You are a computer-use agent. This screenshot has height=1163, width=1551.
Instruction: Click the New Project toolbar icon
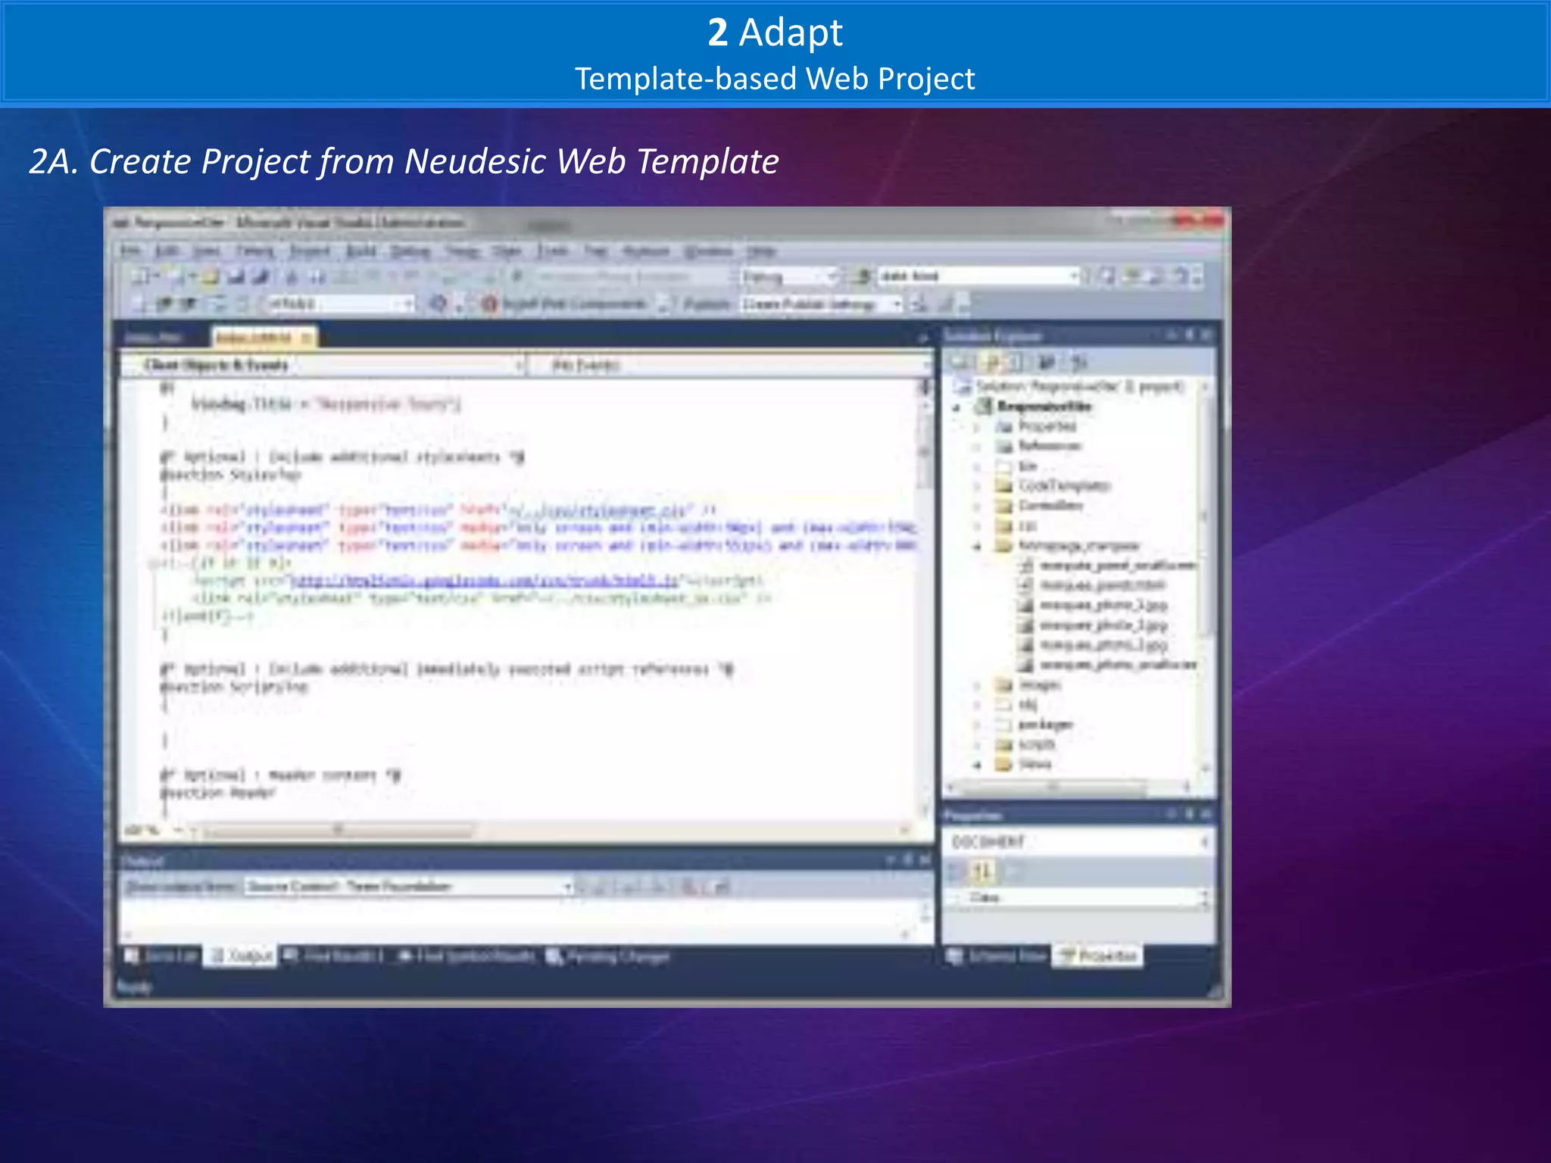point(141,277)
